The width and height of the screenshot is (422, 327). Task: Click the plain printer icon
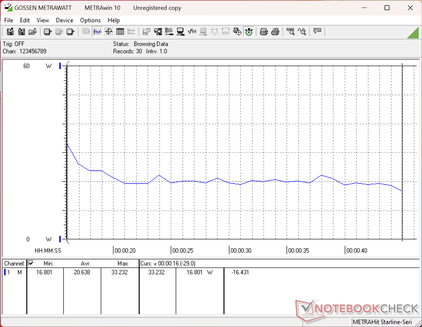(275, 31)
